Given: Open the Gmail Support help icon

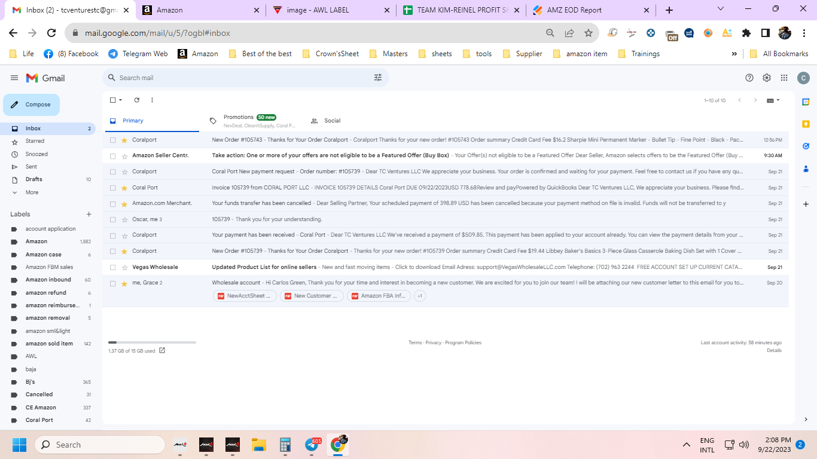Looking at the screenshot, I should point(749,78).
